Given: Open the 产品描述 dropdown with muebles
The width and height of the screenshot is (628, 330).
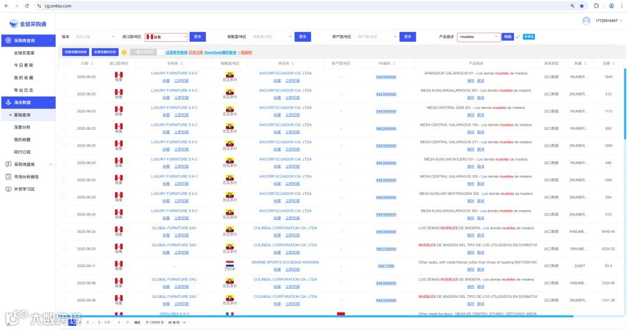Looking at the screenshot, I should pyautogui.click(x=479, y=37).
